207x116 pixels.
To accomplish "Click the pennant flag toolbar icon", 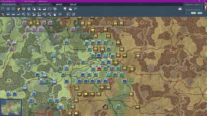I will pyautogui.click(x=75, y=9).
